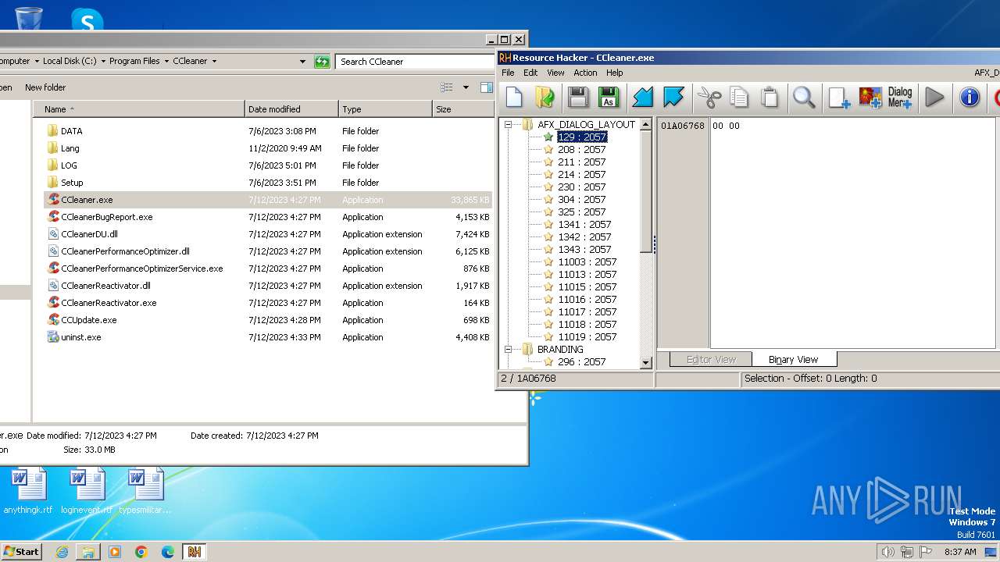Click the Paste clipboard icon
Viewport: 1000px width, 562px height.
[770, 97]
